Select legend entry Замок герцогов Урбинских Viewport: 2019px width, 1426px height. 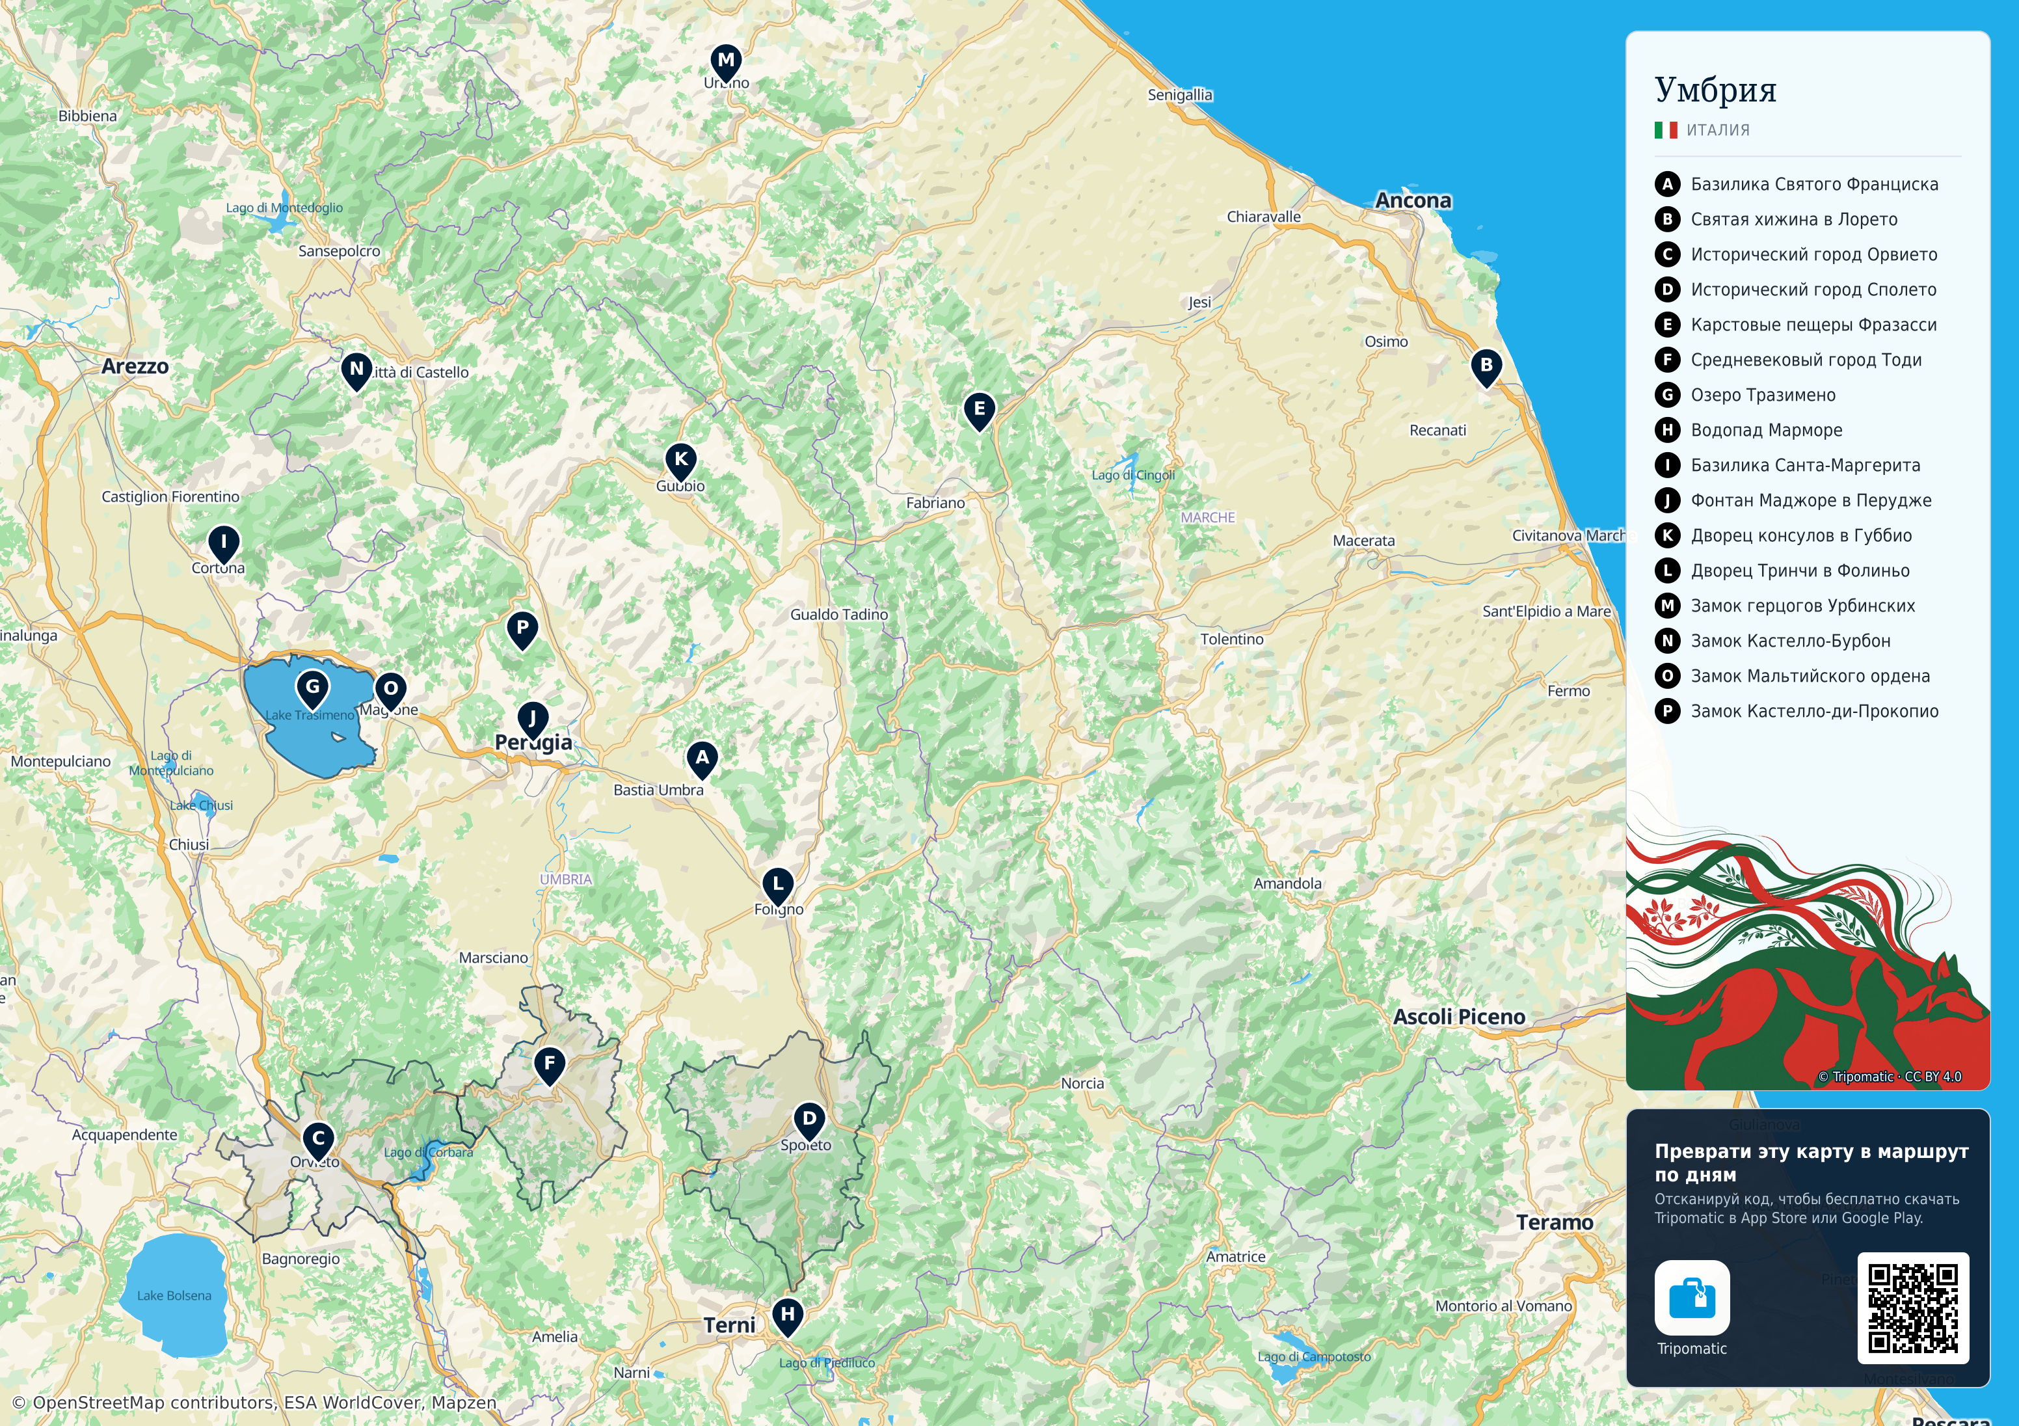(x=1785, y=606)
